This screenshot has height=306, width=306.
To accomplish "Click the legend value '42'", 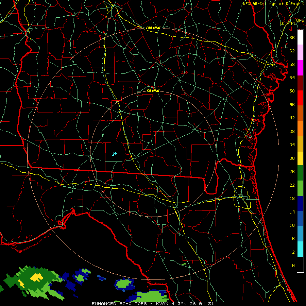I will point(292,118).
